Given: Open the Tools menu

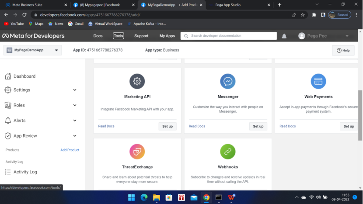Looking at the screenshot, I should (118, 36).
